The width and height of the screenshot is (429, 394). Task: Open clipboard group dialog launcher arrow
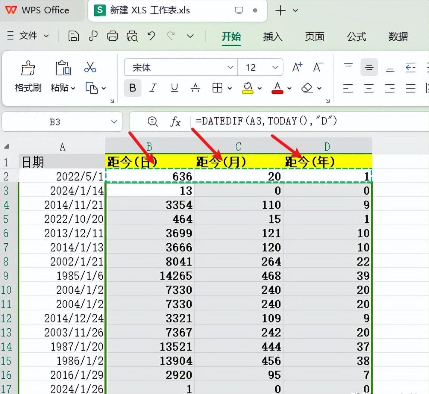112,101
